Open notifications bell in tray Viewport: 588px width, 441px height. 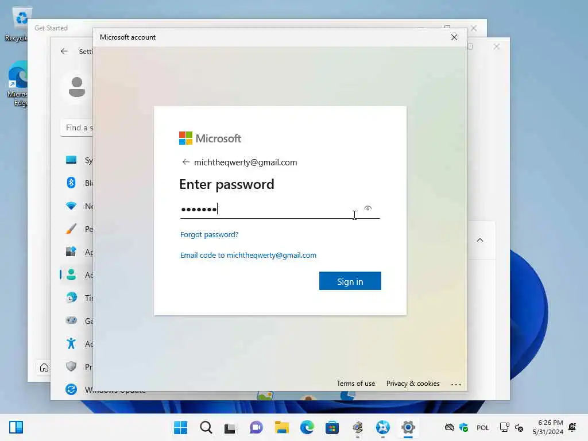coord(572,427)
